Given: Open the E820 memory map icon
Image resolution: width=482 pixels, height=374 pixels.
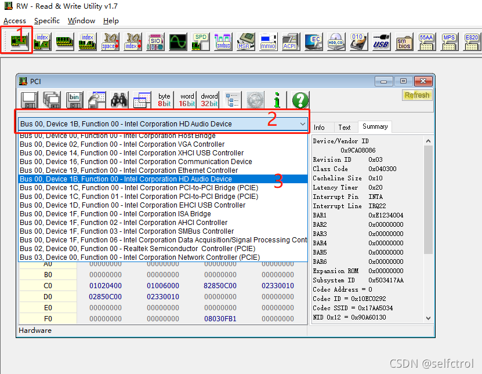Looking at the screenshot, I should (x=472, y=42).
